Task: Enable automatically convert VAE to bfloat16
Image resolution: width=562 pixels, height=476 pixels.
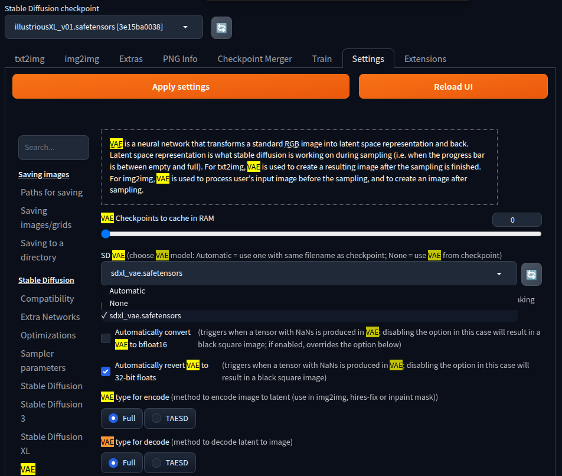Action: pyautogui.click(x=106, y=338)
